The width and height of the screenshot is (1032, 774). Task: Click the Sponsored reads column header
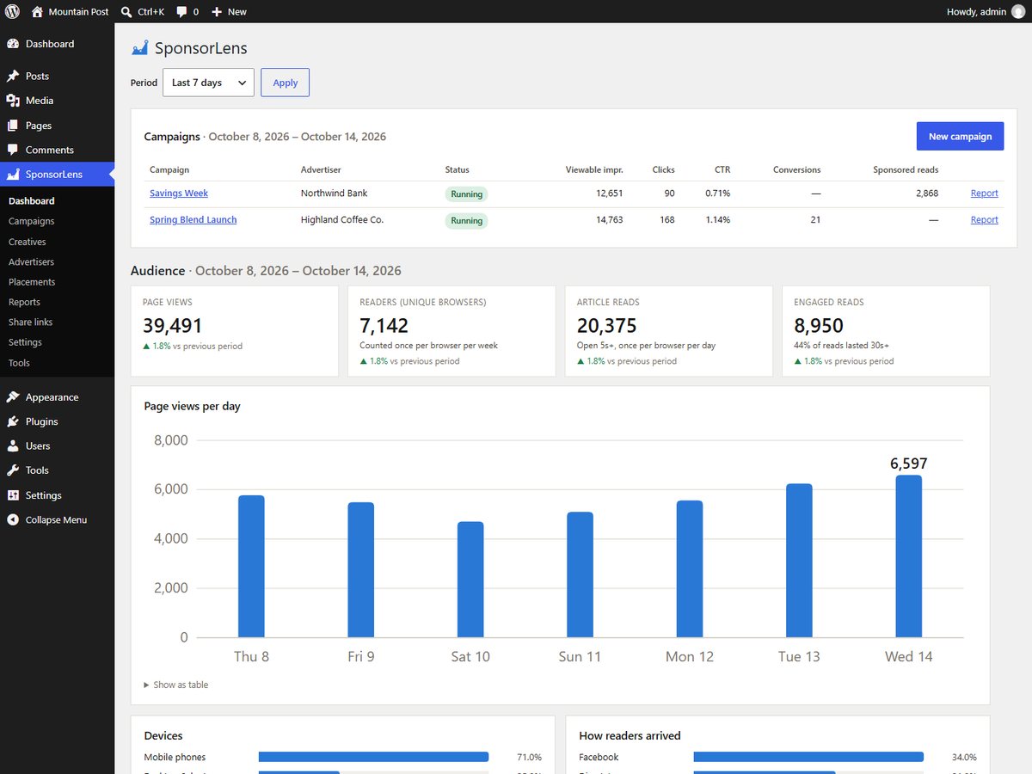[906, 170]
